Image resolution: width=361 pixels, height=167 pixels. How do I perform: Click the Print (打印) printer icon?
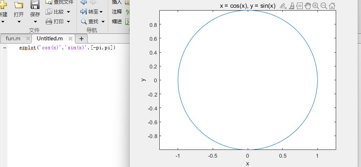coord(49,22)
